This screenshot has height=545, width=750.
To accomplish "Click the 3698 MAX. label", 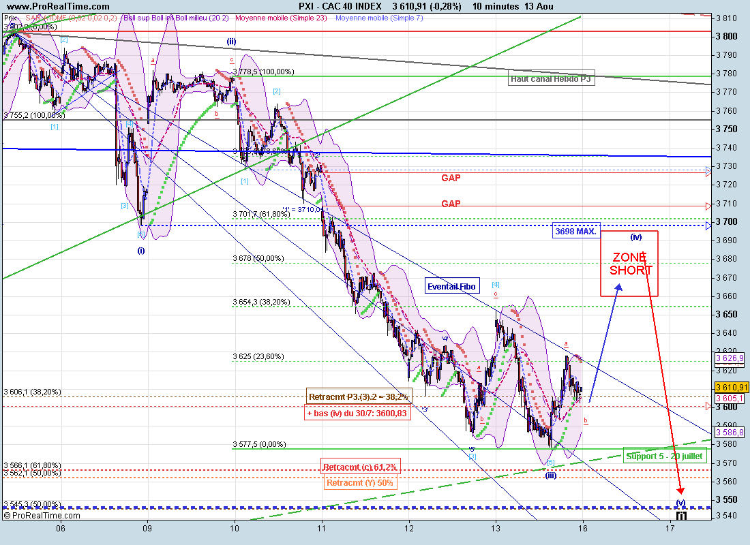I will pyautogui.click(x=576, y=232).
